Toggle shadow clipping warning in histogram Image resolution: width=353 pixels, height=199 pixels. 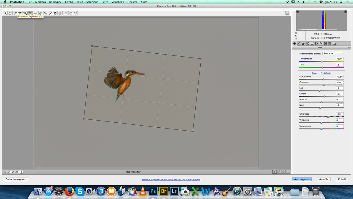click(298, 12)
